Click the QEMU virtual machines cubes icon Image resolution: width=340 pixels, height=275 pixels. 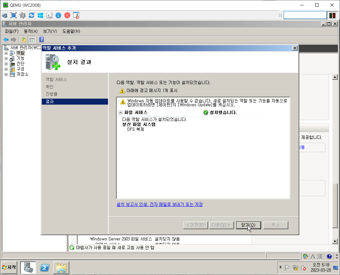pos(5,15)
